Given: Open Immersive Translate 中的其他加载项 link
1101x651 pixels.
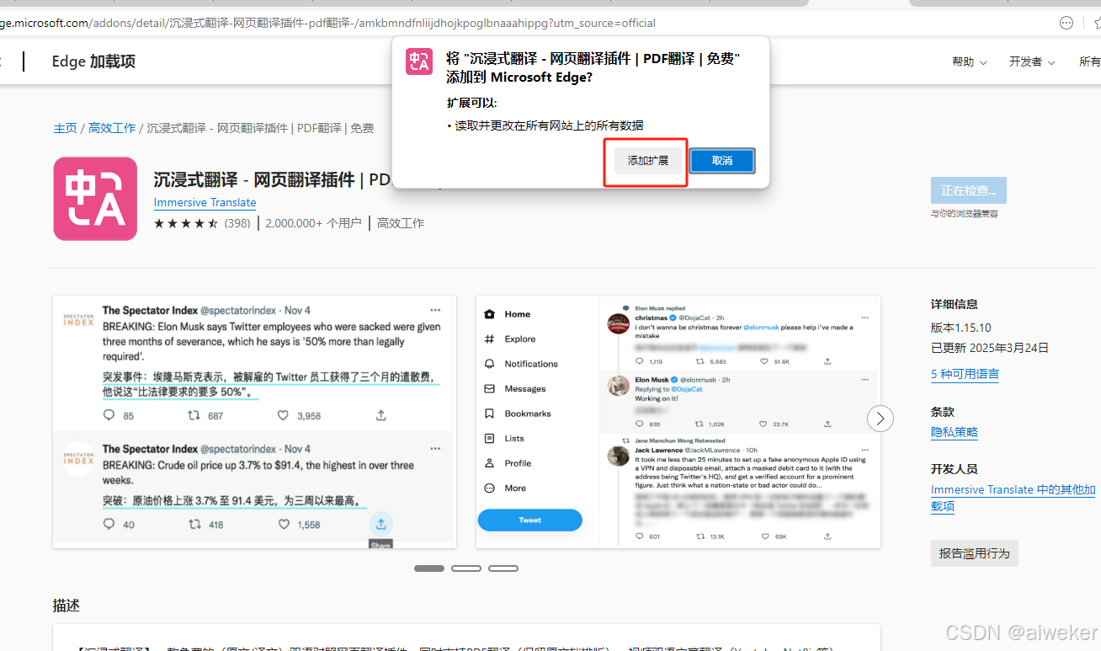Looking at the screenshot, I should click(x=1013, y=498).
